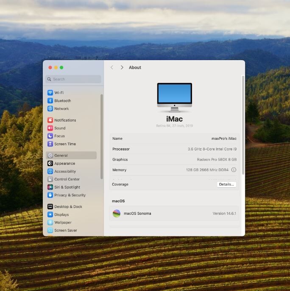Open Bluetooth settings label

[63, 100]
